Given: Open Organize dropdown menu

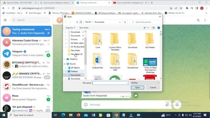Looking at the screenshot, I should (x=70, y=28).
